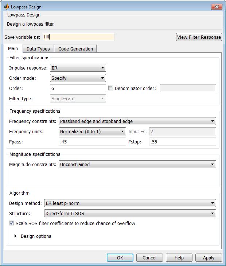
Task: Open the Order mode dropdown
Action: [x=78, y=78]
